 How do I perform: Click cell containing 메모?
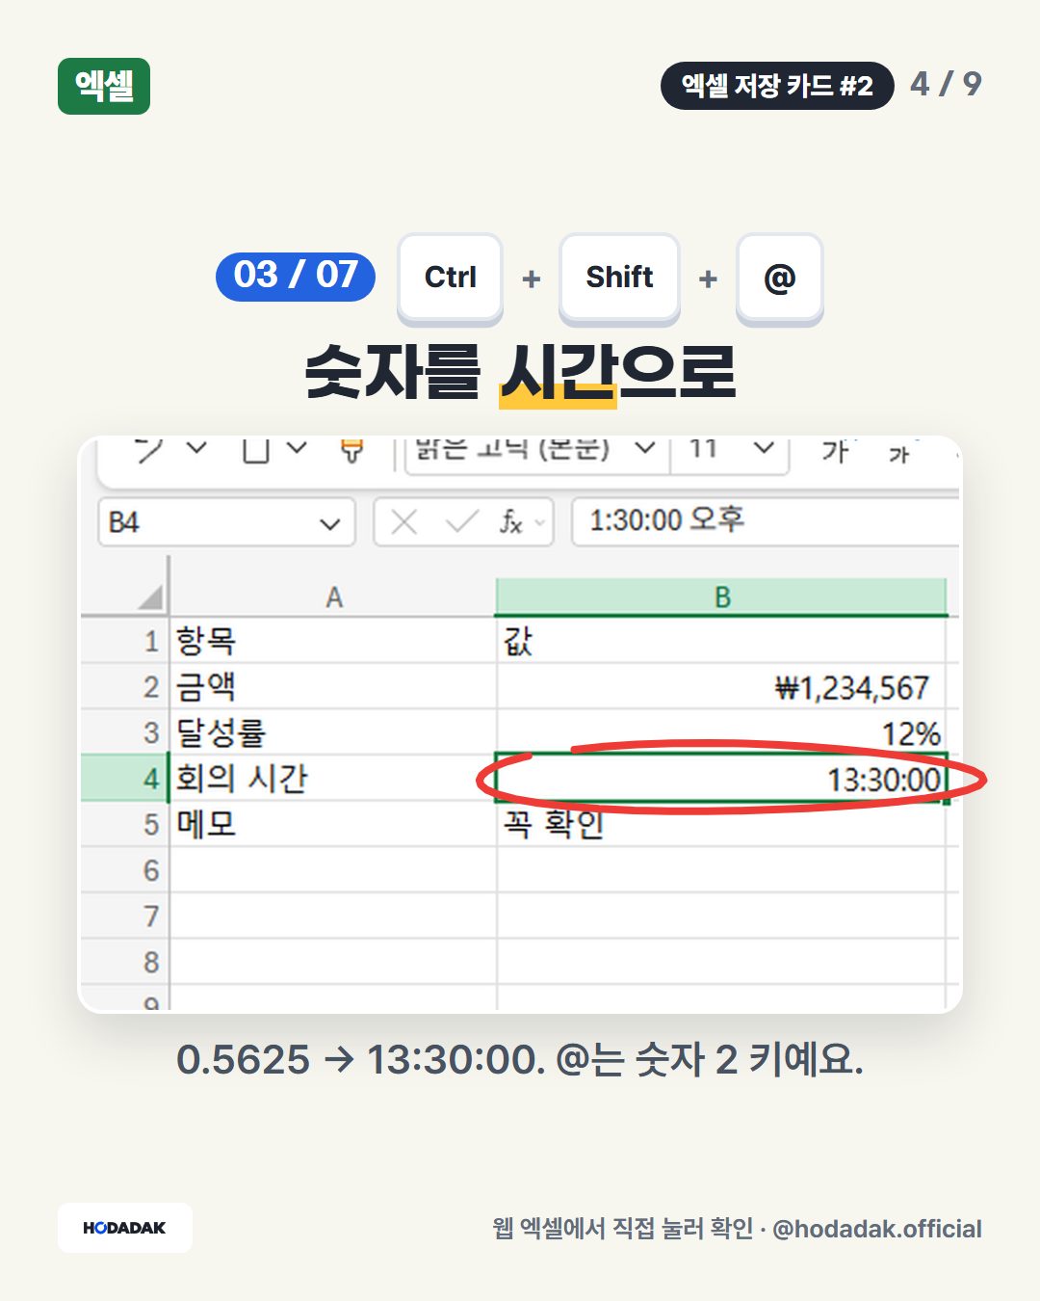pos(333,825)
